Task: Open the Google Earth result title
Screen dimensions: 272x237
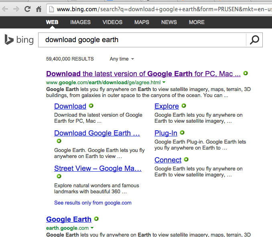Action: coord(69,219)
